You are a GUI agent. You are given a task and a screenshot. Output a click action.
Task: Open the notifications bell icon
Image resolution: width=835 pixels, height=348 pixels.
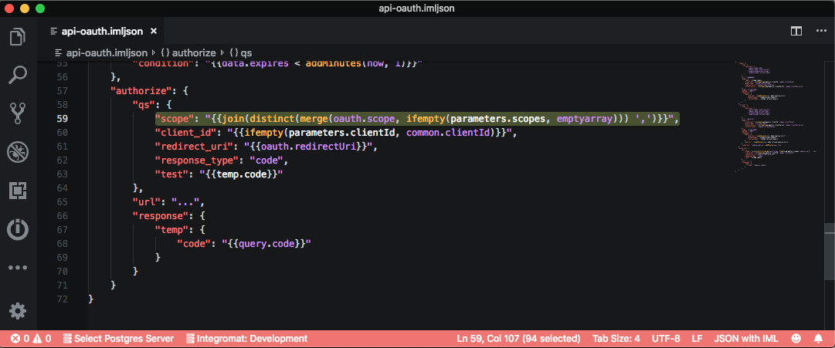[x=818, y=338]
